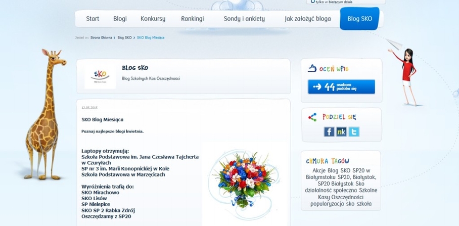Image resolution: width=459 pixels, height=226 pixels.
Task: Open 'Jak założyć bloga' page
Action: 308,19
